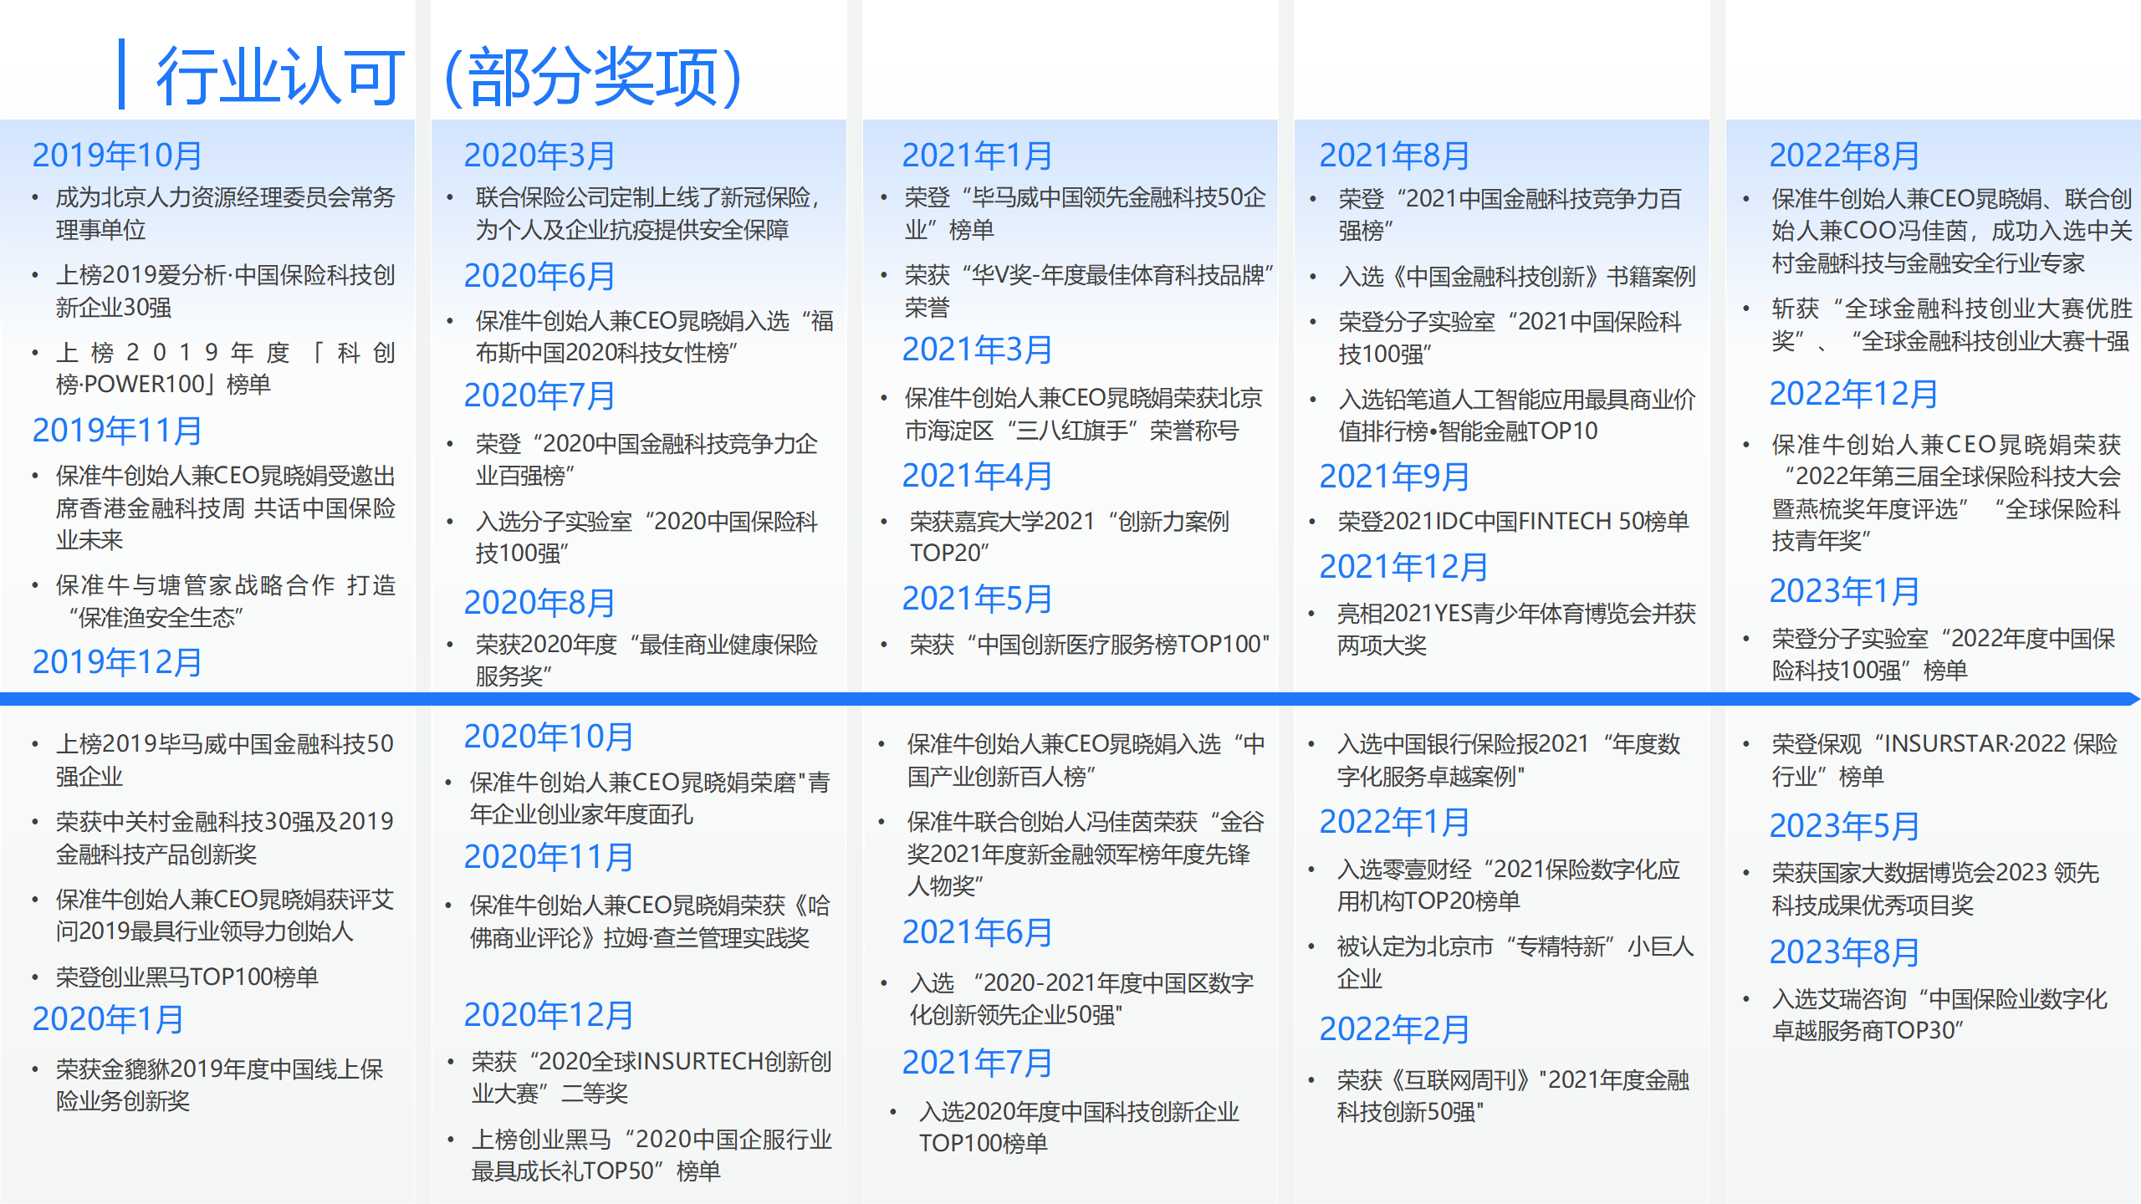Select the 2020年10月 date heading

[x=549, y=737]
